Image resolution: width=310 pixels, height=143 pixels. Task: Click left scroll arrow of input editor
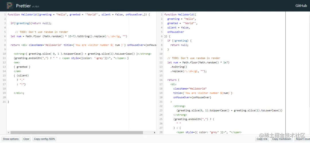(x=8, y=132)
